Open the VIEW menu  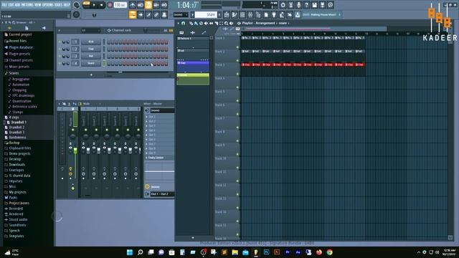tap(38, 5)
